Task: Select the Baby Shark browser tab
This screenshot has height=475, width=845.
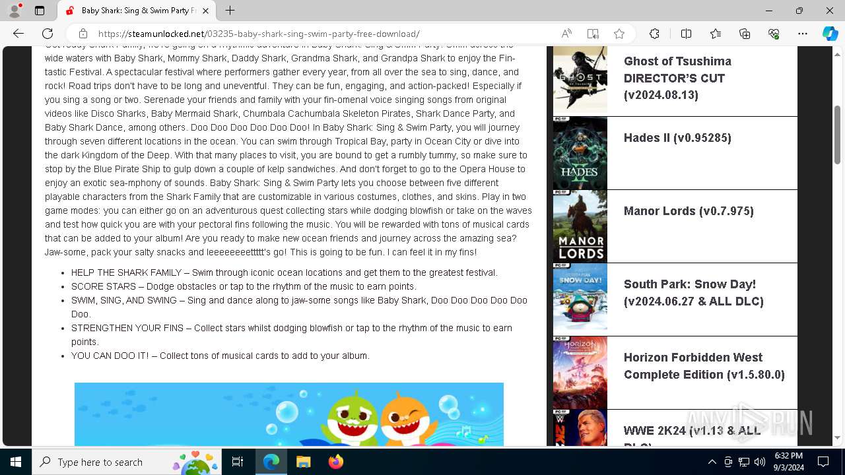Action: pos(137,11)
